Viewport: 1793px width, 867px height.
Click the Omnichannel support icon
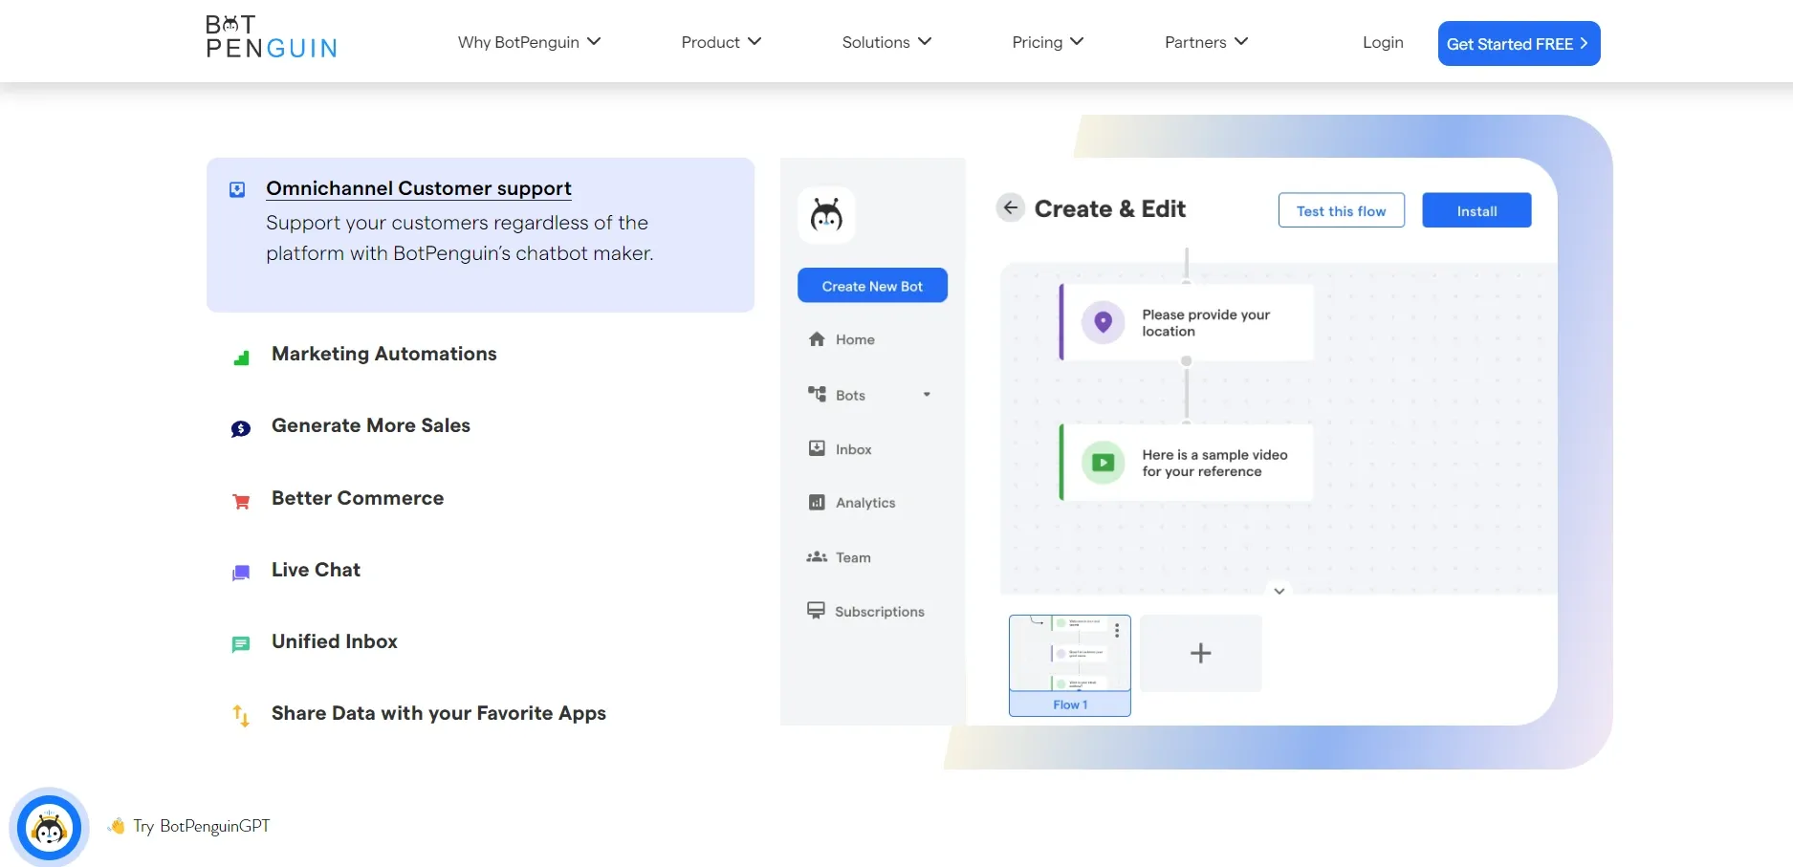click(237, 189)
